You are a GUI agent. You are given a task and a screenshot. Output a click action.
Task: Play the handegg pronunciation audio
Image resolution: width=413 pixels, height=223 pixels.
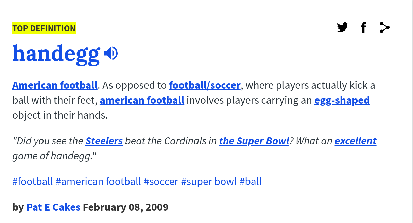111,54
